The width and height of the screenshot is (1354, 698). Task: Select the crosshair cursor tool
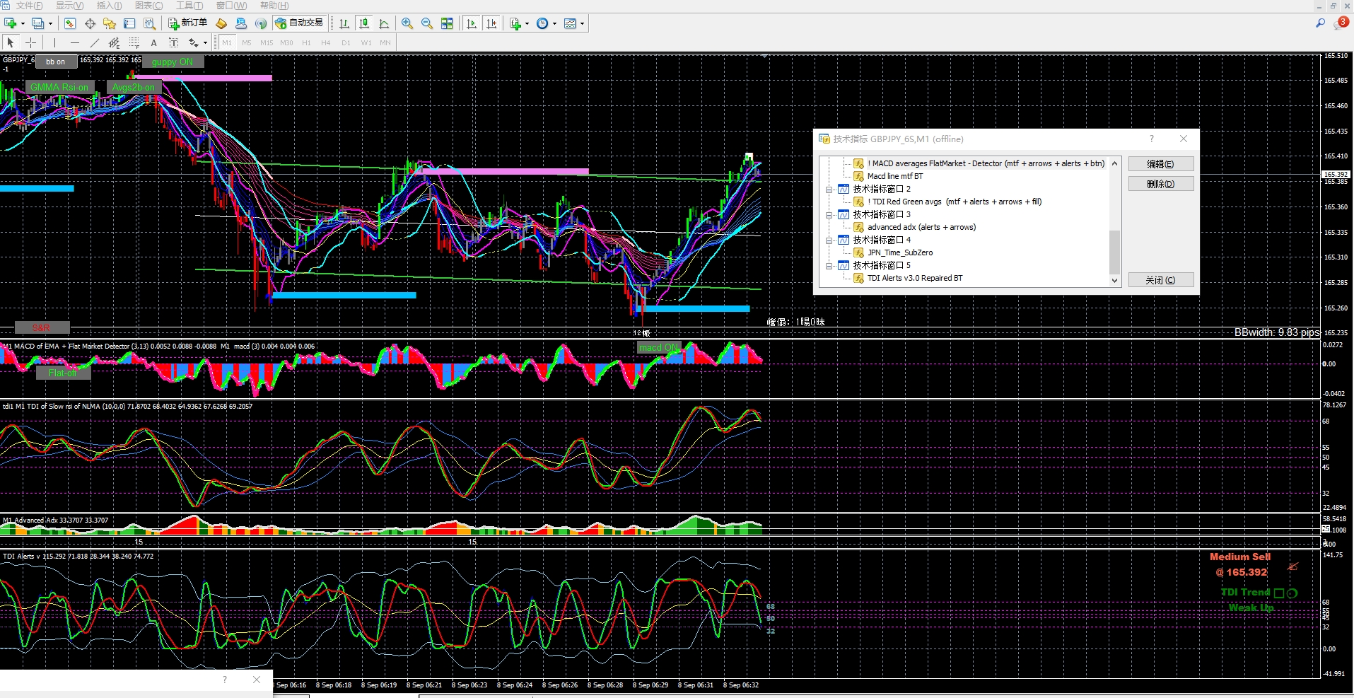coord(30,43)
